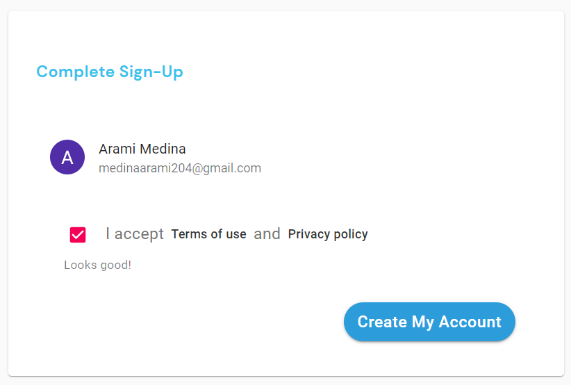Open the Terms of use link
Image resolution: width=571 pixels, height=385 pixels.
pos(208,234)
